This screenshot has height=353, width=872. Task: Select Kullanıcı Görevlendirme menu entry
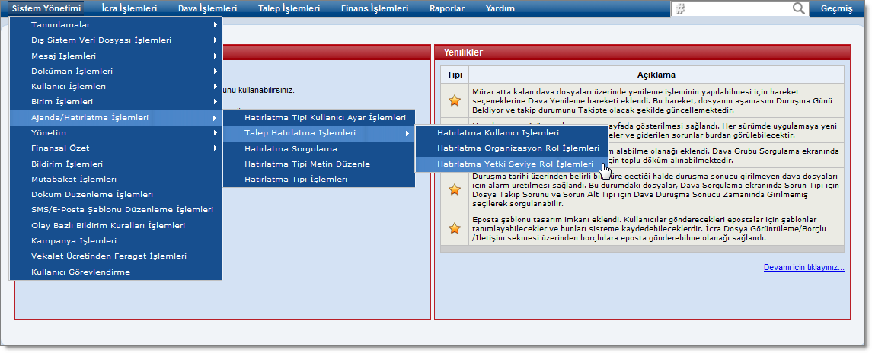pos(116,272)
